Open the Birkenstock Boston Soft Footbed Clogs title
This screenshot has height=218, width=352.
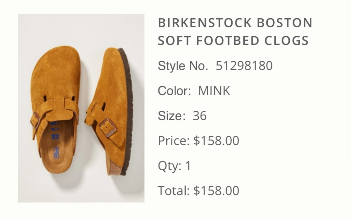click(x=235, y=32)
